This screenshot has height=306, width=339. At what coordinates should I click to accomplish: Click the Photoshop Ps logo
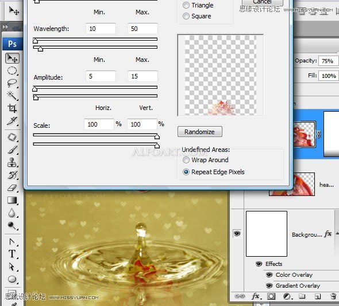coord(12,44)
